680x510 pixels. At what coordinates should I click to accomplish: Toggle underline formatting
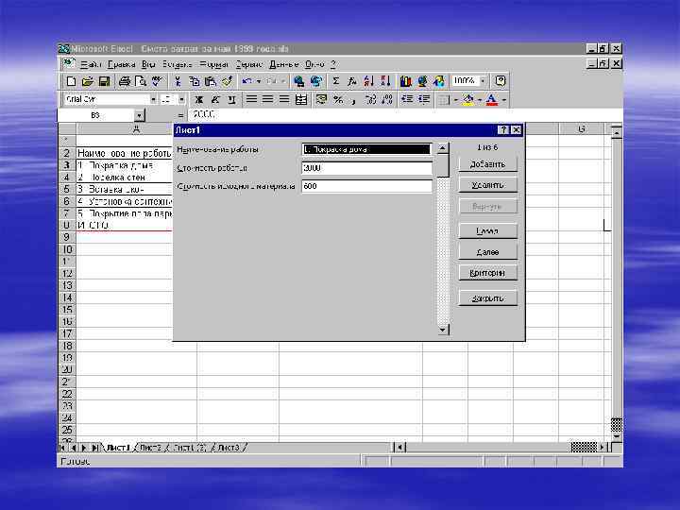click(231, 100)
